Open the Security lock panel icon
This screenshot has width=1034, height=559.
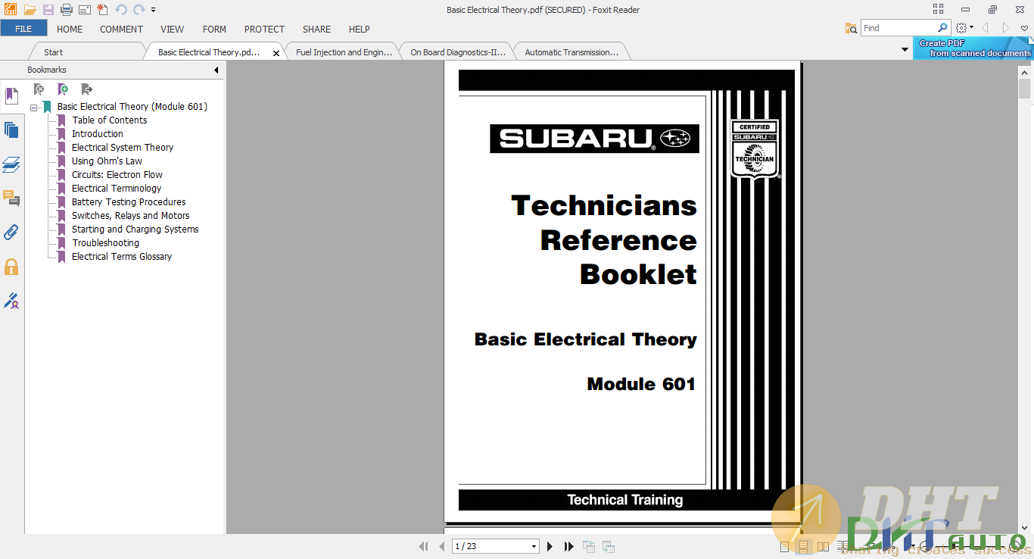[11, 267]
